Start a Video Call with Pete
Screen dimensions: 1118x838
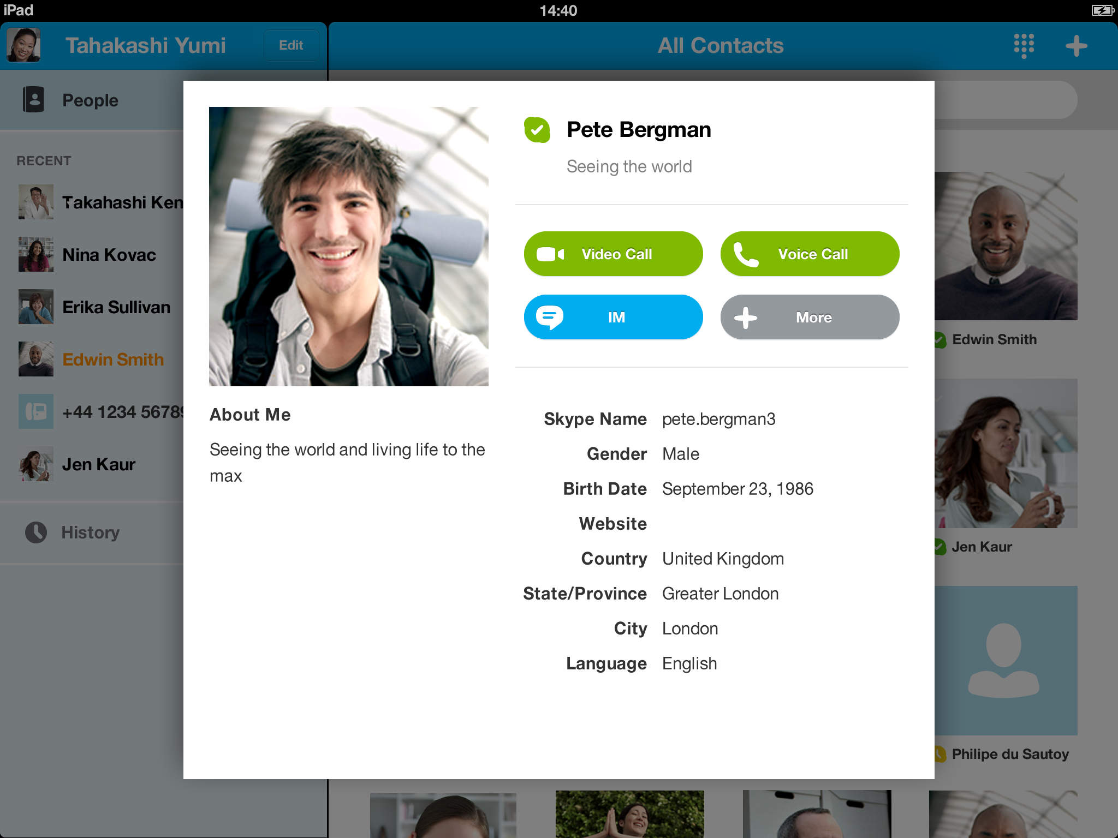(x=613, y=254)
